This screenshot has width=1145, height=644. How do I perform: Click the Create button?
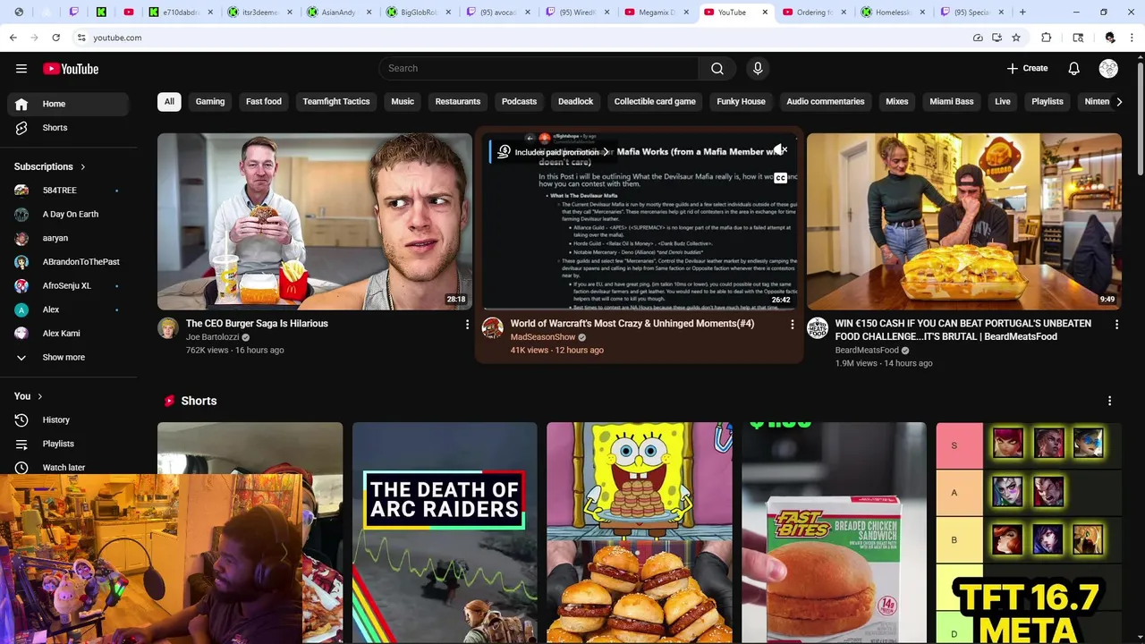tap(1027, 69)
